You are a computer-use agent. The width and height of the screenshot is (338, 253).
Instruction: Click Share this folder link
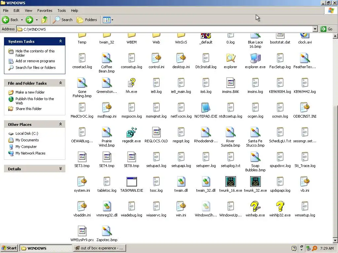click(x=28, y=109)
